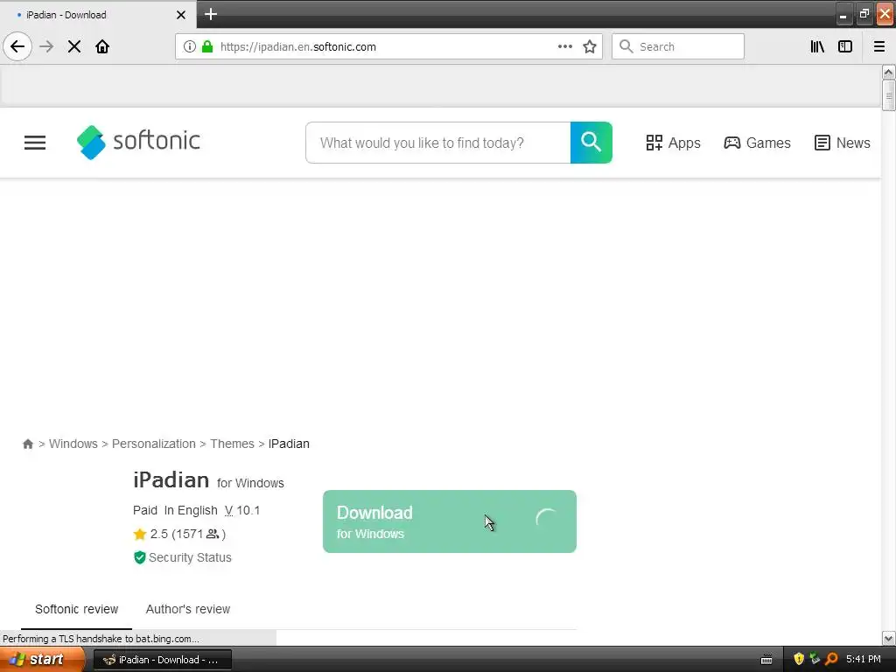
Task: Click Download for Windows button
Action: pyautogui.click(x=450, y=521)
